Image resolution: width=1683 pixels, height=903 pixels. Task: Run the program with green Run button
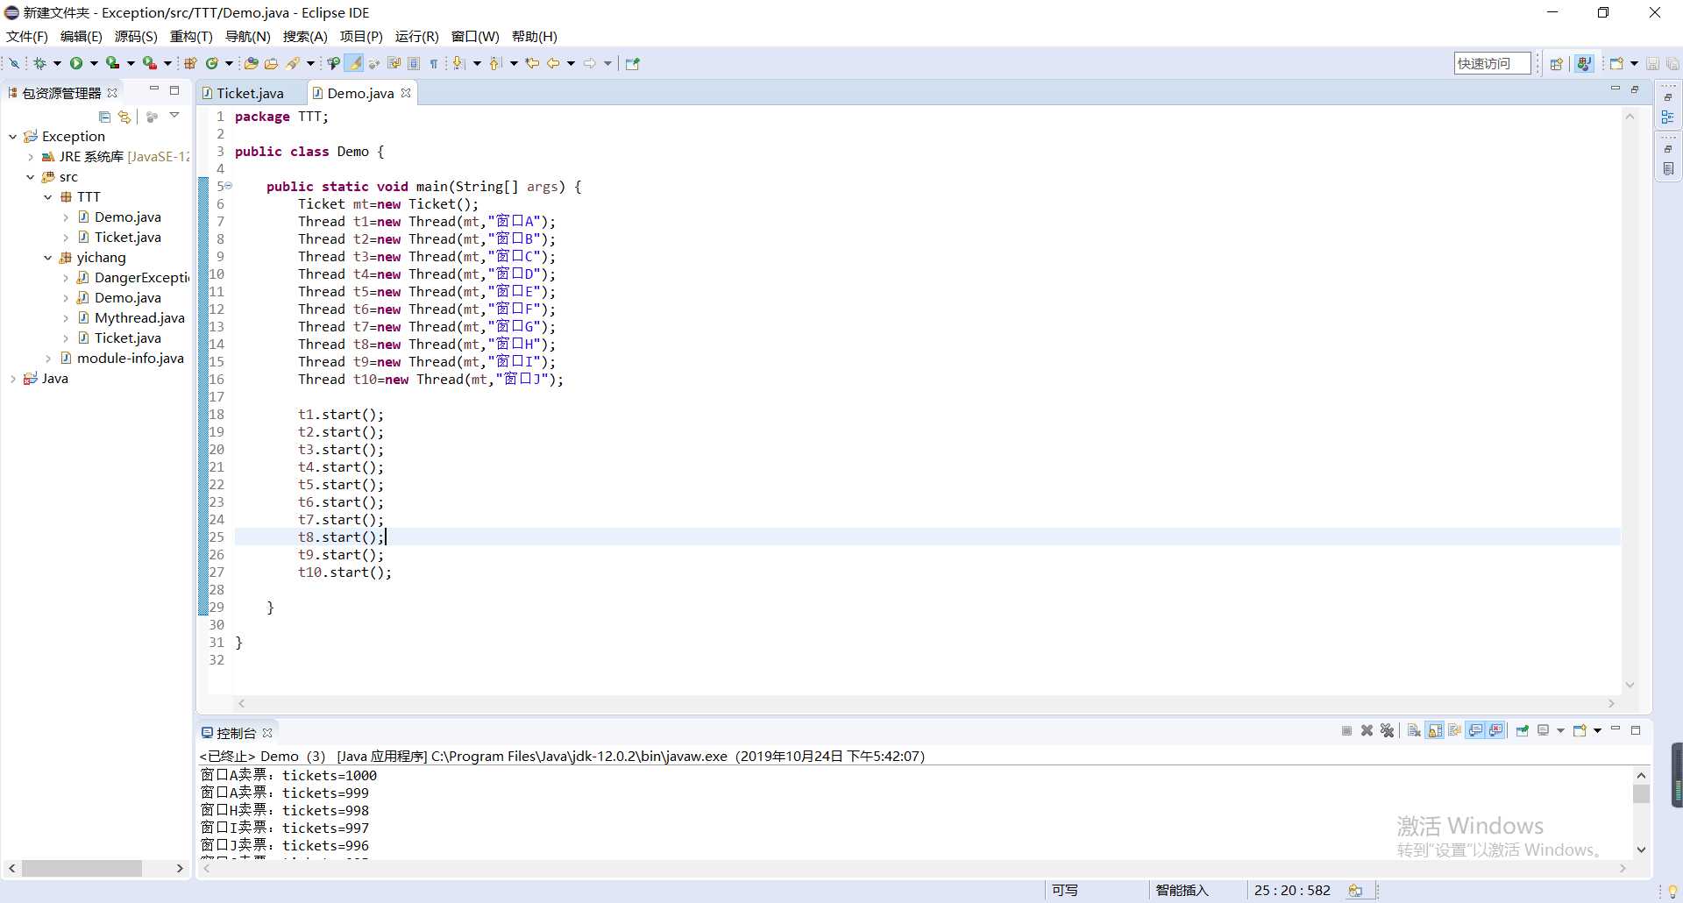coord(76,63)
